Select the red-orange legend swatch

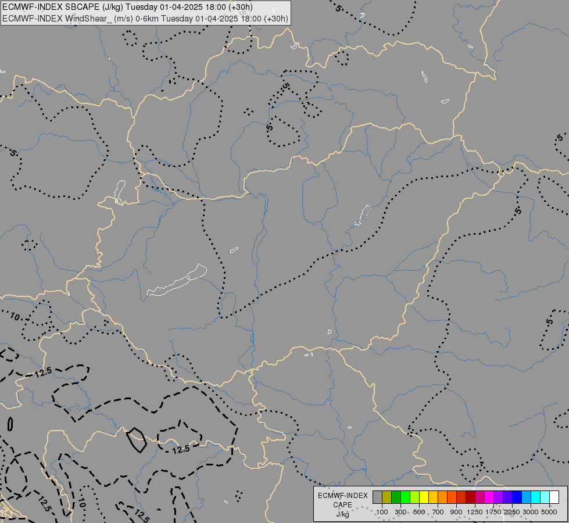click(x=452, y=497)
